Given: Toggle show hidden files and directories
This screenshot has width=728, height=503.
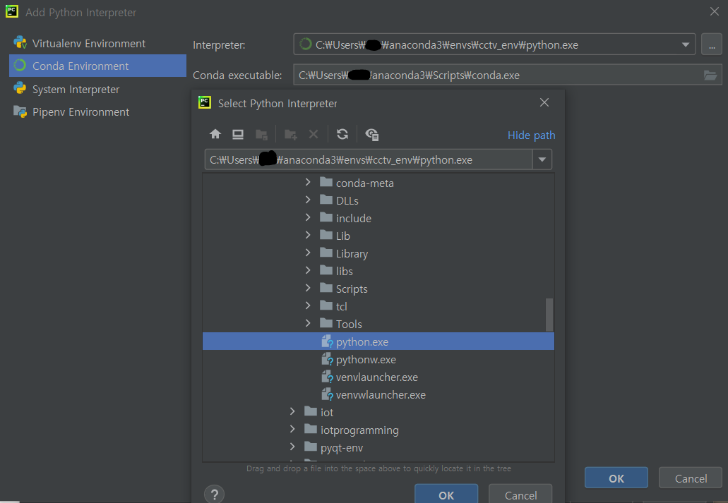Looking at the screenshot, I should [372, 135].
